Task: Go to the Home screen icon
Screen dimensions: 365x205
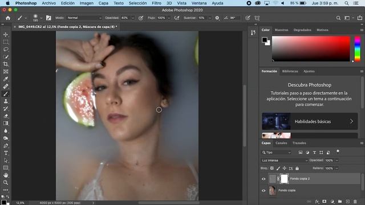Action: (x=8, y=18)
